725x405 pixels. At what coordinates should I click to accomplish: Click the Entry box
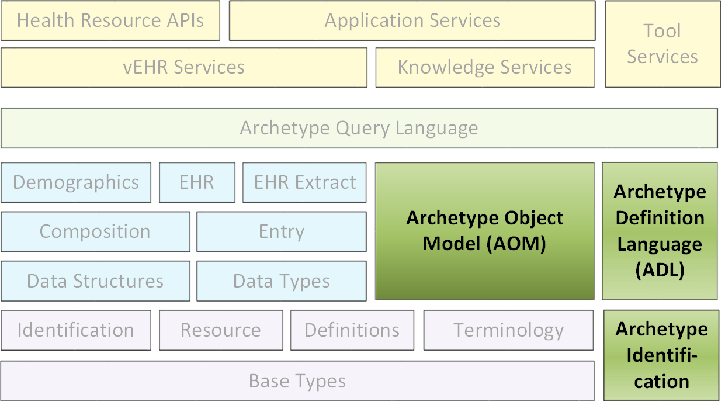coord(282,231)
